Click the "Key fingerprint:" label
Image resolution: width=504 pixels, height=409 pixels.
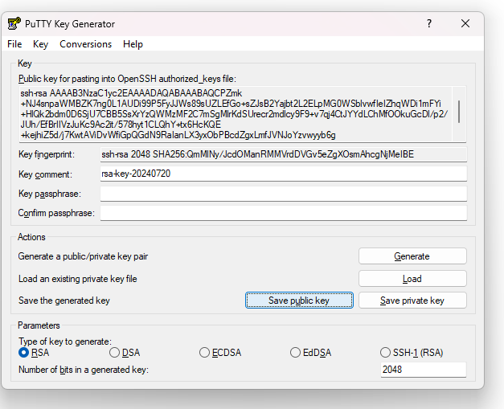tap(47, 154)
